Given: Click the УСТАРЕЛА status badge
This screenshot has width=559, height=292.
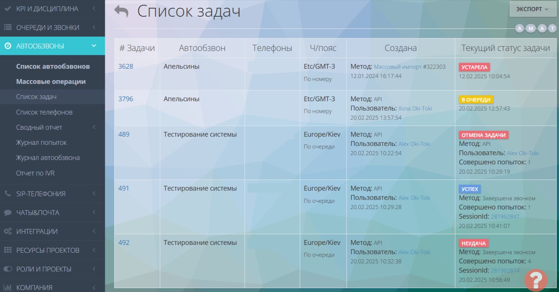Looking at the screenshot, I should tap(474, 67).
